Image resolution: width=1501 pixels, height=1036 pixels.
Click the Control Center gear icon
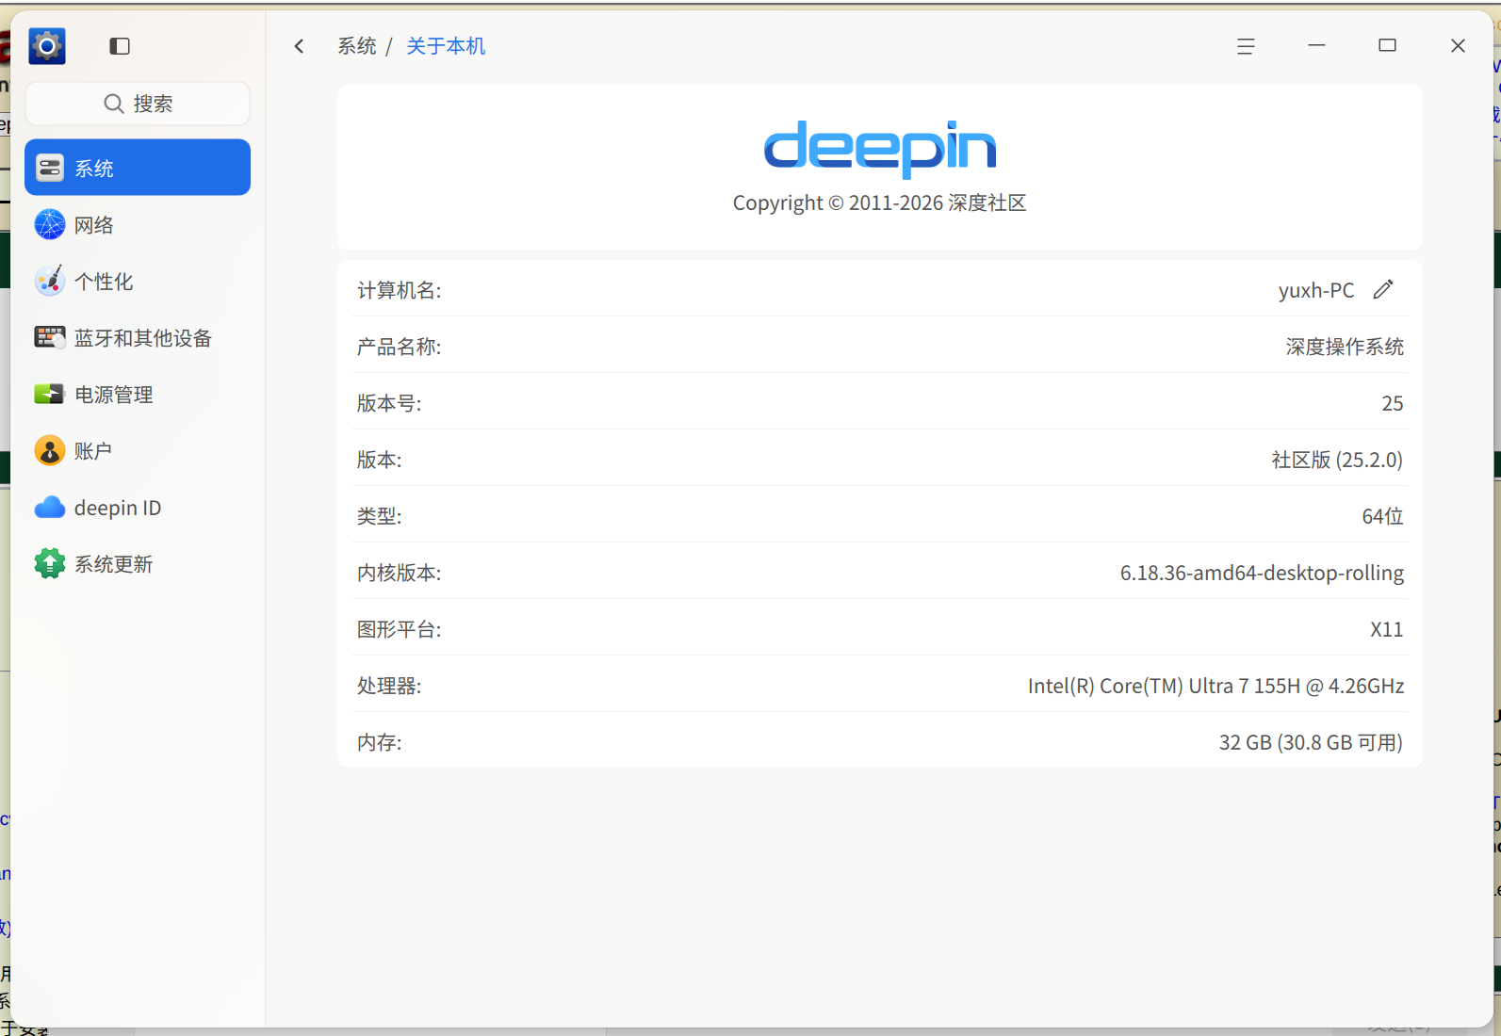[x=47, y=46]
